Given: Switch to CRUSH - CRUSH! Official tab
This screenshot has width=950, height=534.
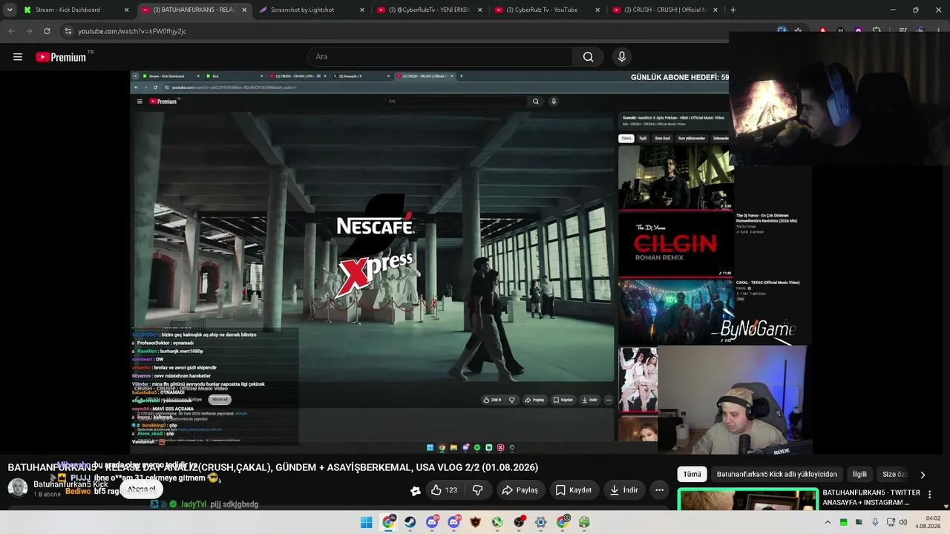Looking at the screenshot, I should pyautogui.click(x=666, y=10).
